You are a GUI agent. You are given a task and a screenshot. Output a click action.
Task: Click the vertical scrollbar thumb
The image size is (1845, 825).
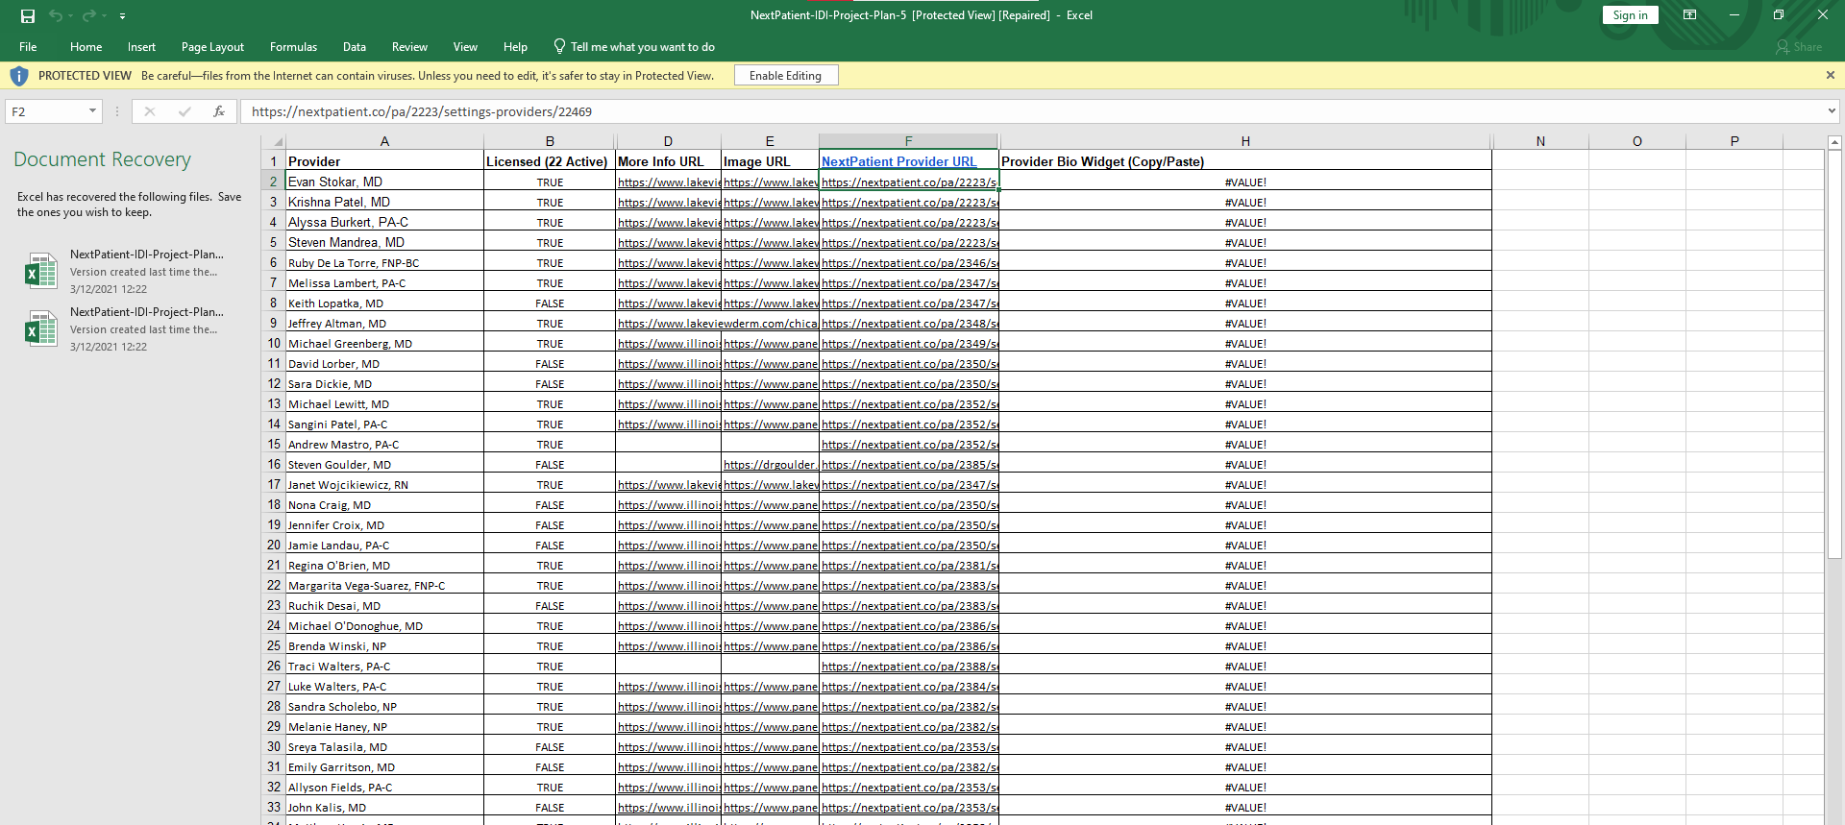coord(1834,353)
